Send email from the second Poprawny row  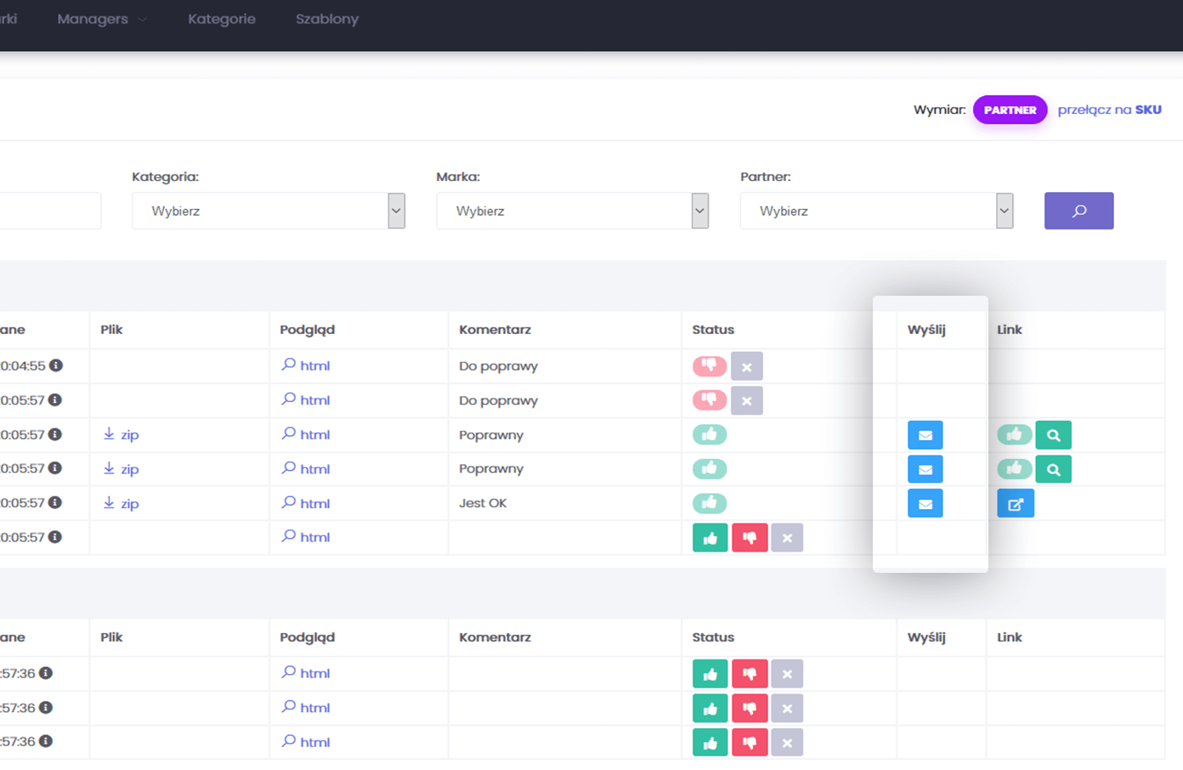[x=925, y=469]
